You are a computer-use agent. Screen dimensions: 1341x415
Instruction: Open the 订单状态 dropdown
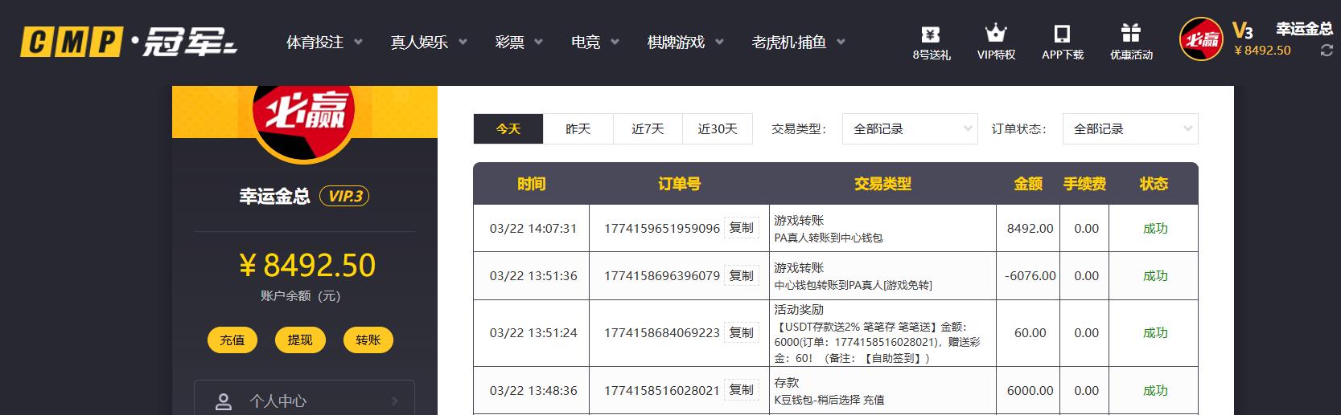click(x=1130, y=128)
